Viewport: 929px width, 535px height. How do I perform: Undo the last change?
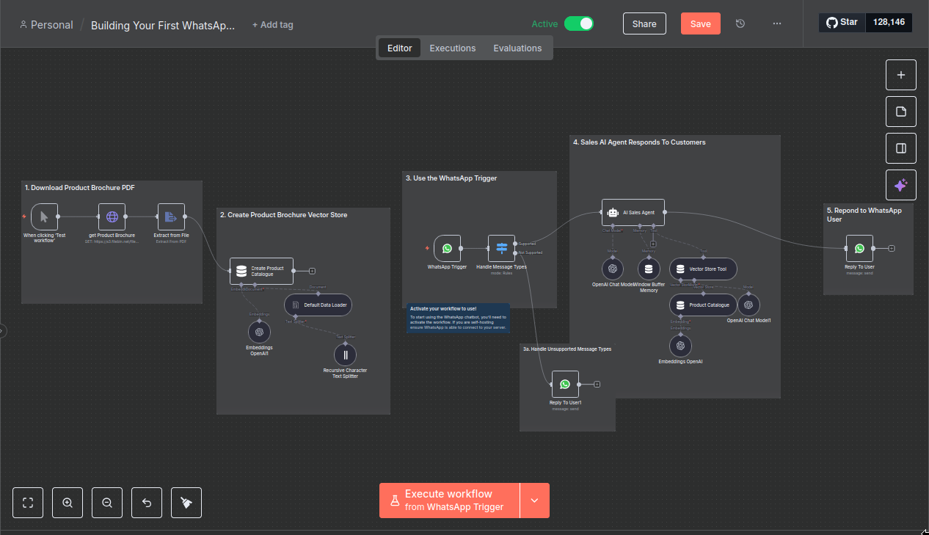click(146, 502)
